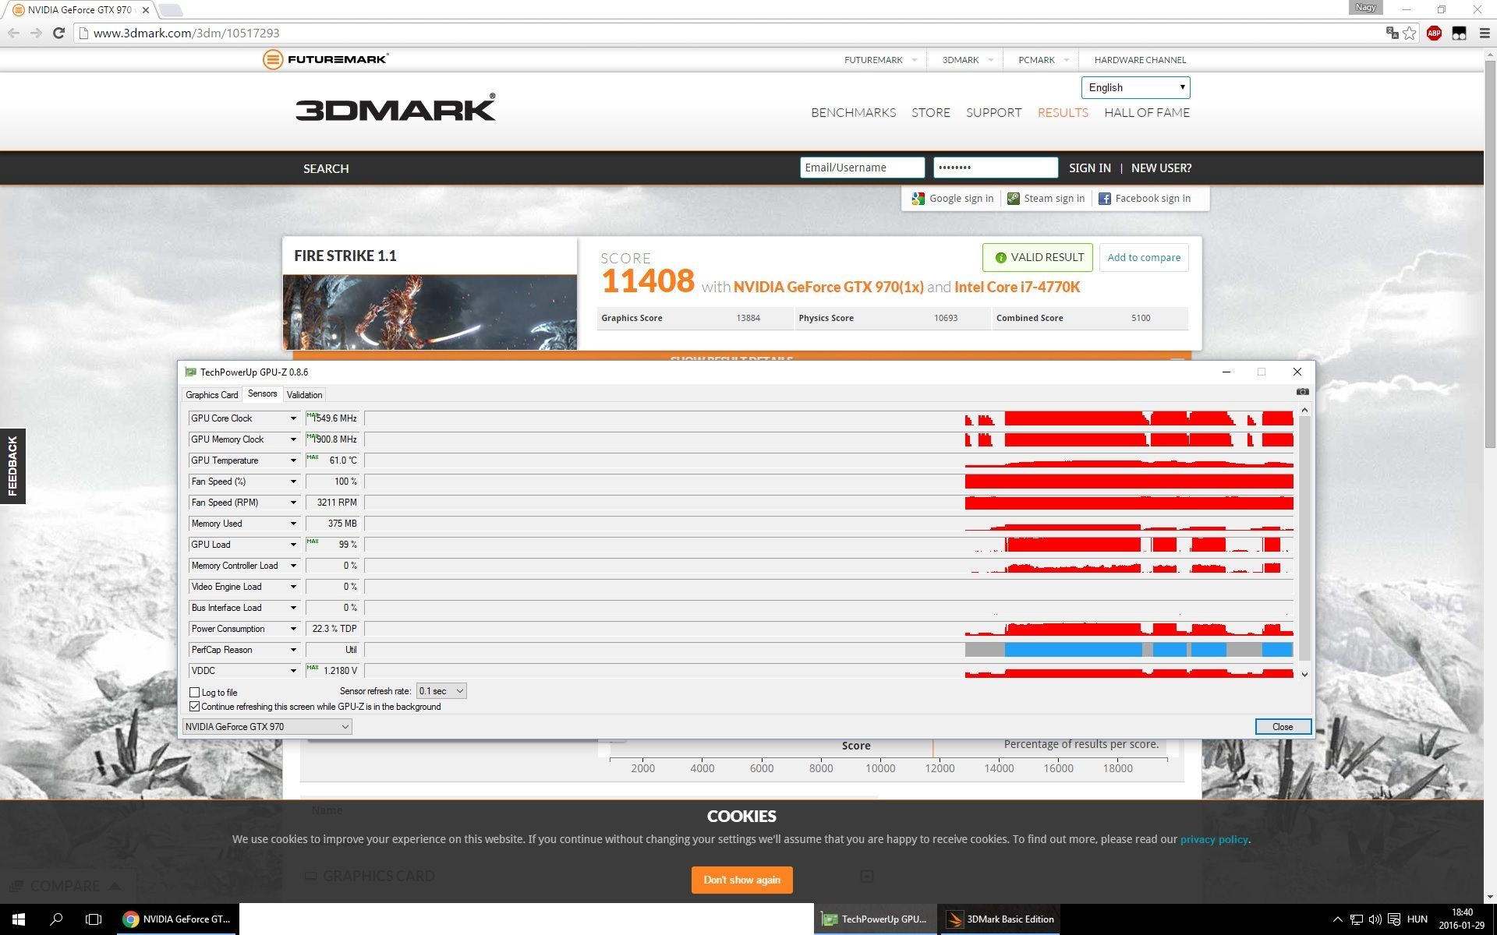1497x935 pixels.
Task: Click the volume icon in system tray
Action: point(1375,919)
